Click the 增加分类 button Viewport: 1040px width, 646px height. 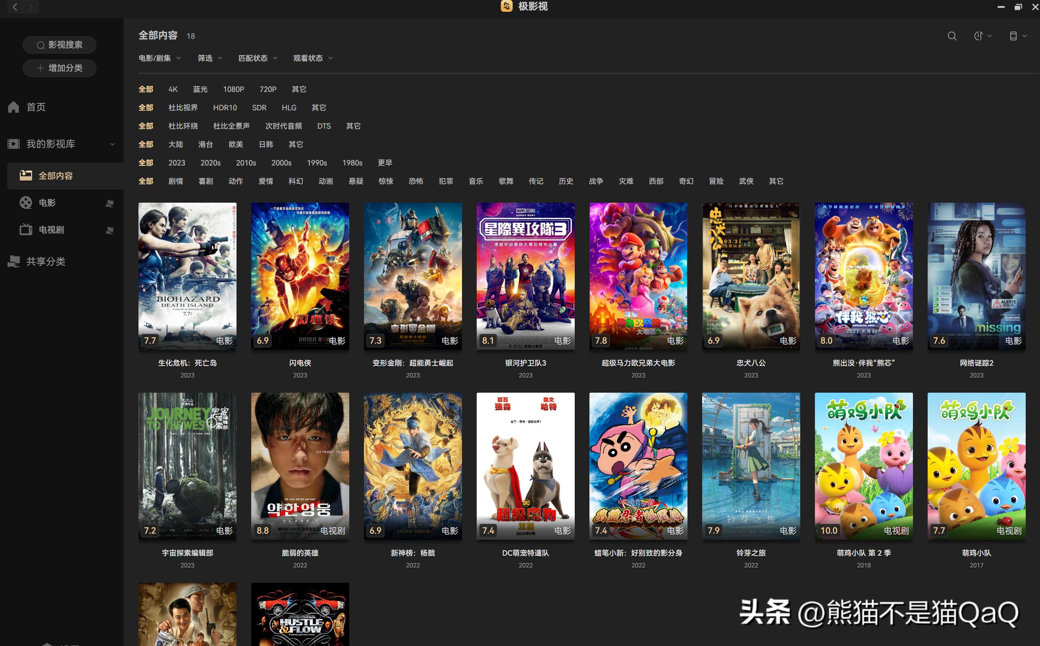(59, 68)
